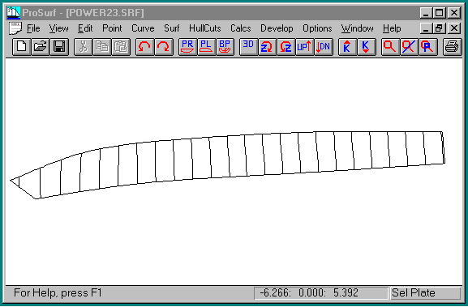The width and height of the screenshot is (468, 307).
Task: Click the UP arrow rotate button
Action: tap(305, 47)
